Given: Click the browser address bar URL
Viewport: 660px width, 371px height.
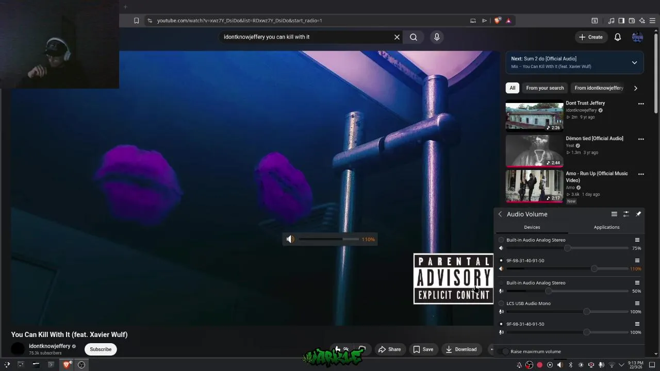Looking at the screenshot, I should 240,21.
